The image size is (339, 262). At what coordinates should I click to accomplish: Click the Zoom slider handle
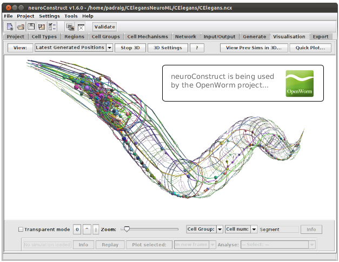coord(127,229)
